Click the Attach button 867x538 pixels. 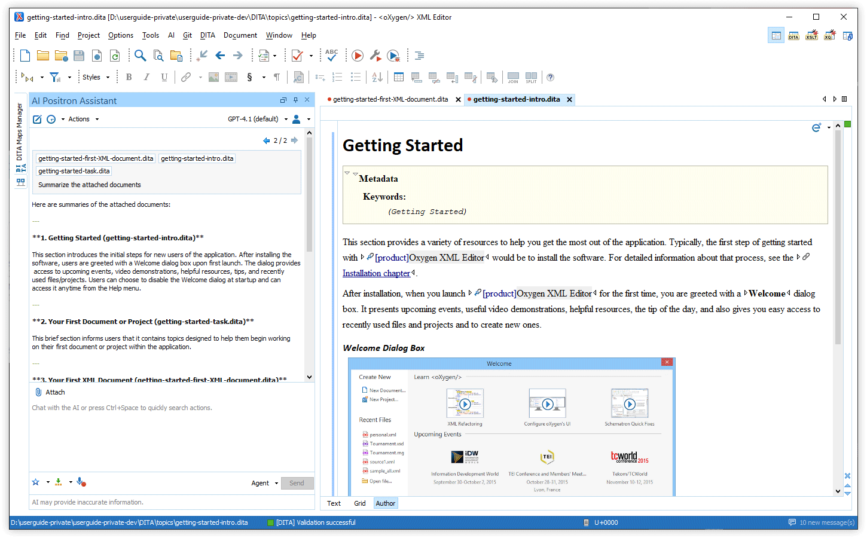pyautogui.click(x=50, y=392)
